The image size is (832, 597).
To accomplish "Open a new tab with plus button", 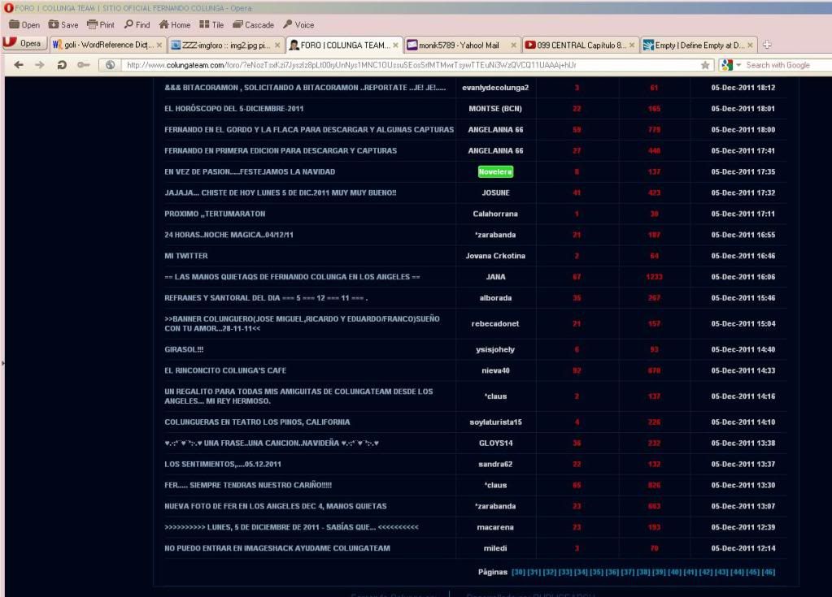I will pos(767,45).
